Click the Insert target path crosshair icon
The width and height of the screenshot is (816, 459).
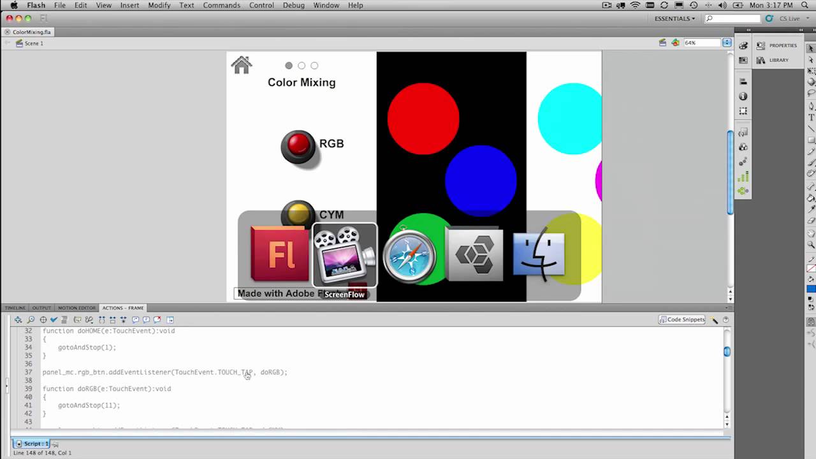[x=43, y=319]
